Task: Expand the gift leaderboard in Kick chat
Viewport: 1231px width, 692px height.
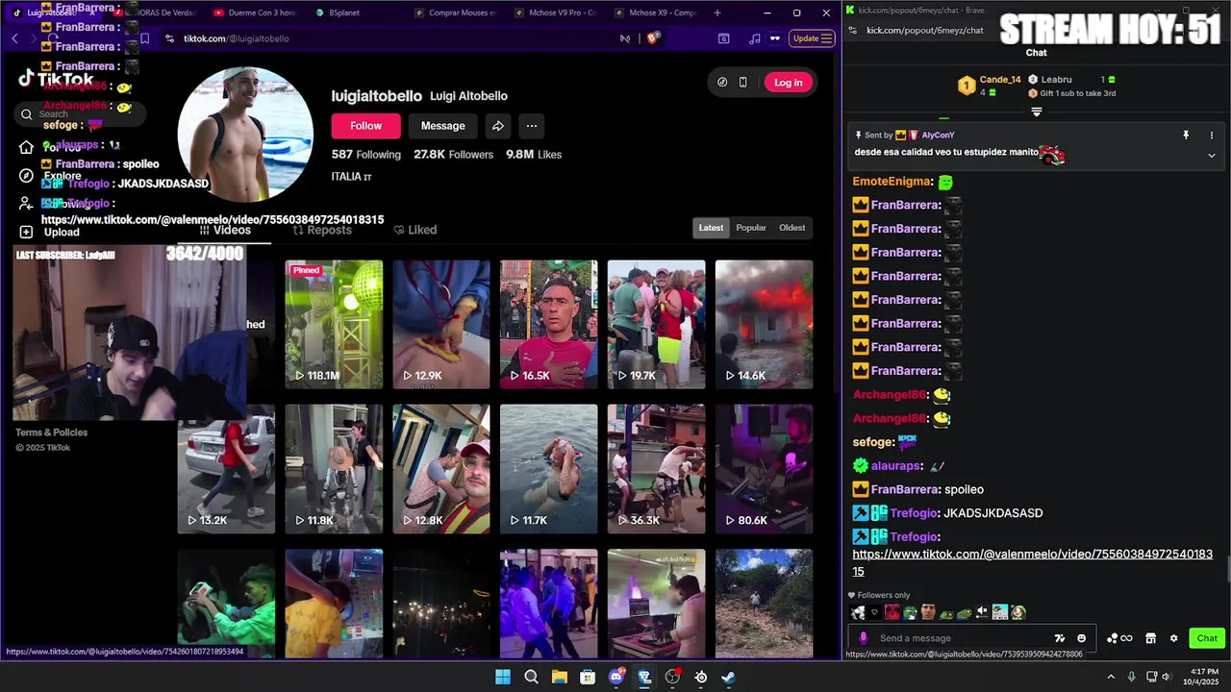Action: coord(1036,112)
